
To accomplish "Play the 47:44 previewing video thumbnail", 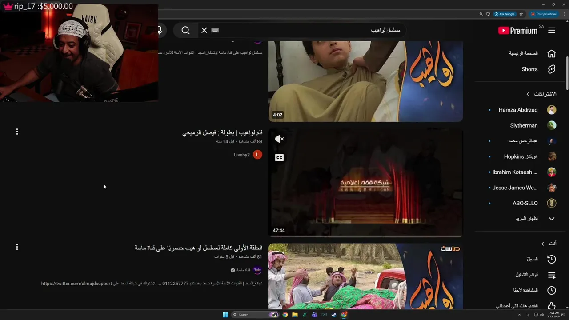I will pyautogui.click(x=365, y=183).
